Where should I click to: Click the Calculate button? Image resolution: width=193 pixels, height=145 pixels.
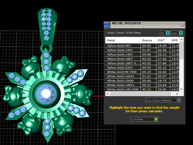click(144, 119)
